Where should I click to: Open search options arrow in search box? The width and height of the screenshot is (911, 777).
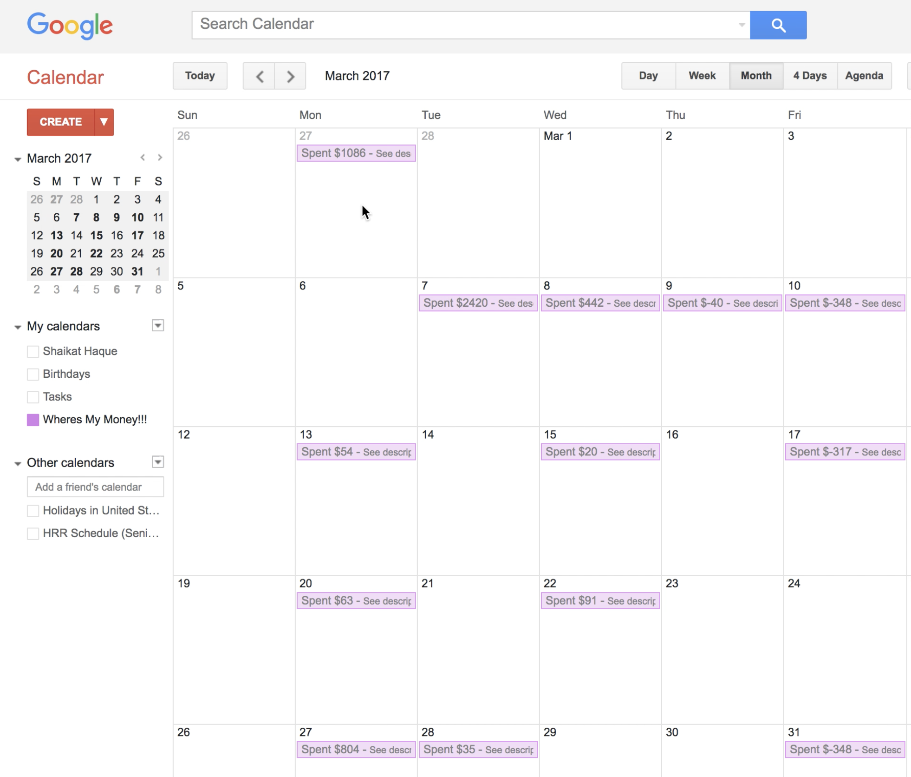[741, 25]
